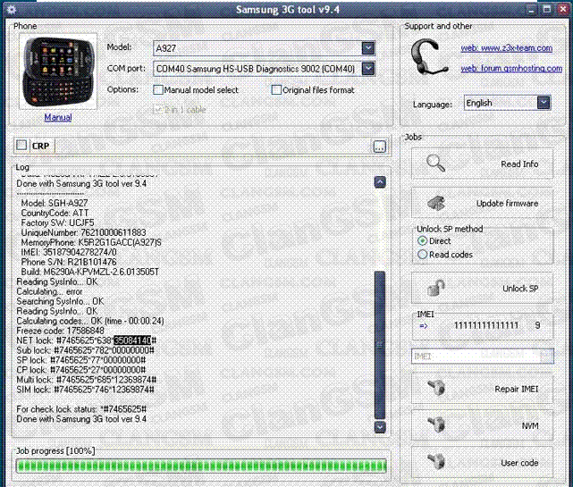Open the User code job
573x487 pixels.
(482, 463)
